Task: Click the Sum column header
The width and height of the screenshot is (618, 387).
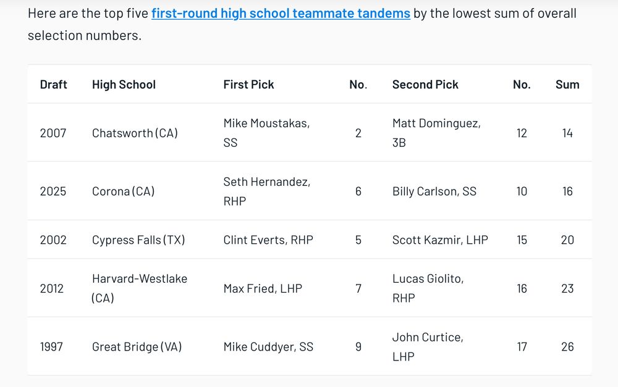Action: pos(567,85)
